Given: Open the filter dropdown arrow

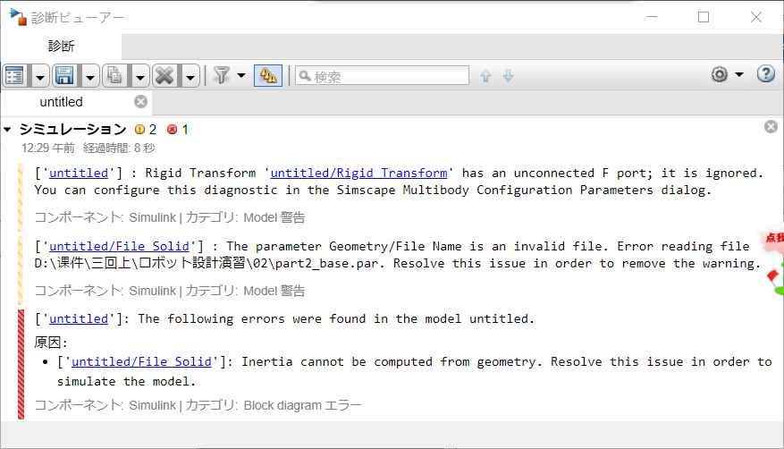Looking at the screenshot, I should (241, 75).
